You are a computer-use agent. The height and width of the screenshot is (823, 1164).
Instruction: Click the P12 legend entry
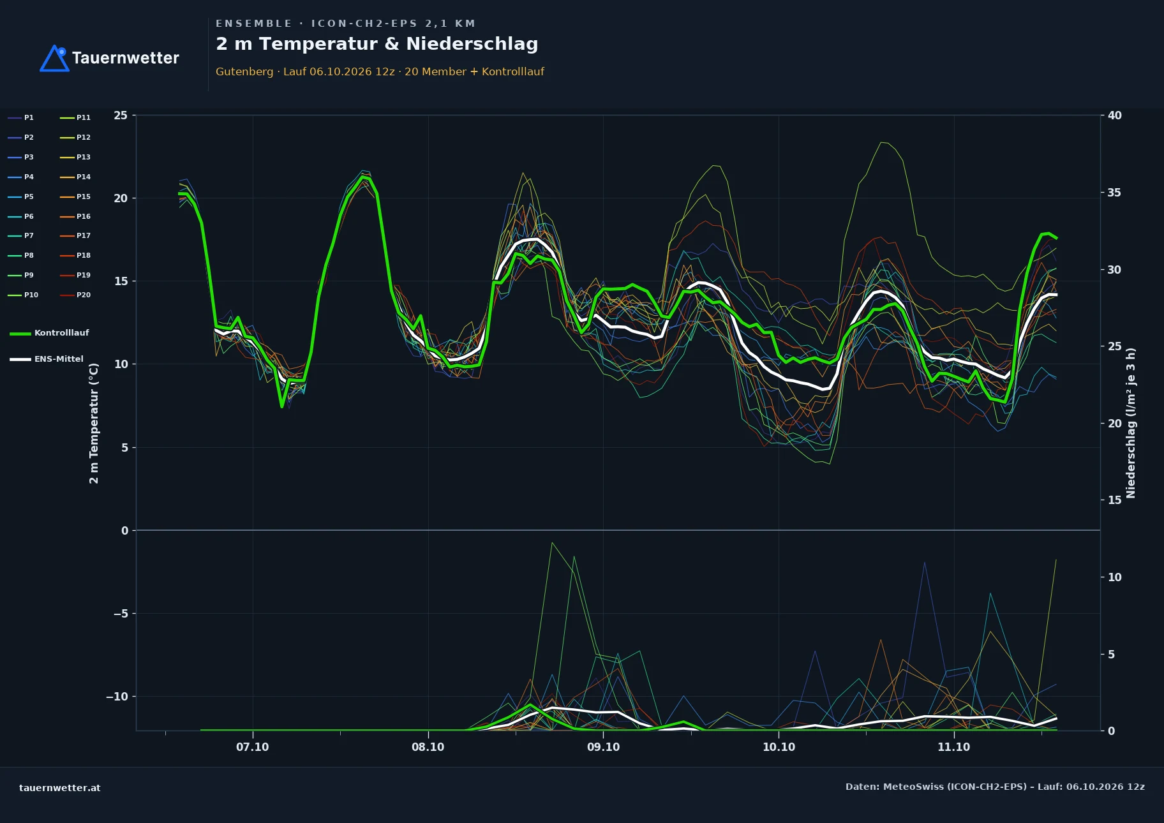click(x=75, y=137)
